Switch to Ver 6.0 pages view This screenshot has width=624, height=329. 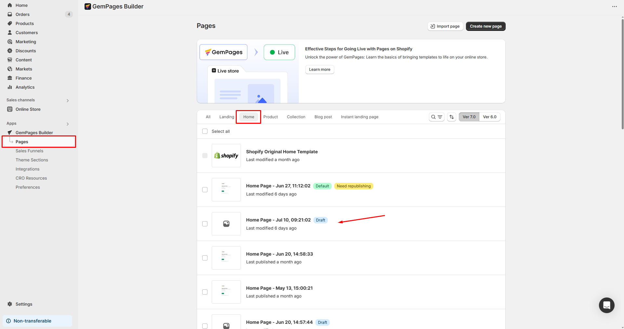490,117
